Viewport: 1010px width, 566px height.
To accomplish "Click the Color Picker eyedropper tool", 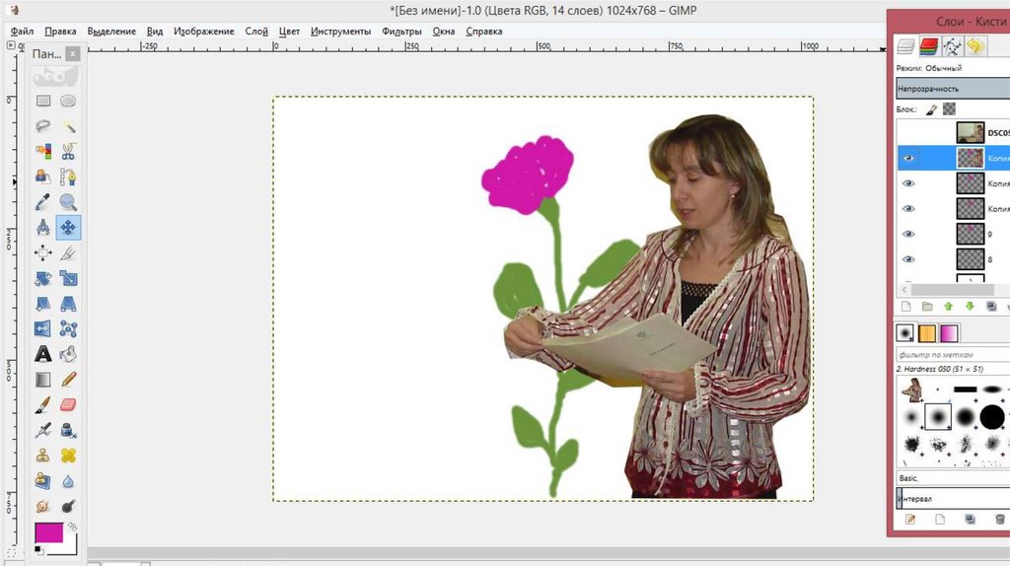I will (x=43, y=202).
